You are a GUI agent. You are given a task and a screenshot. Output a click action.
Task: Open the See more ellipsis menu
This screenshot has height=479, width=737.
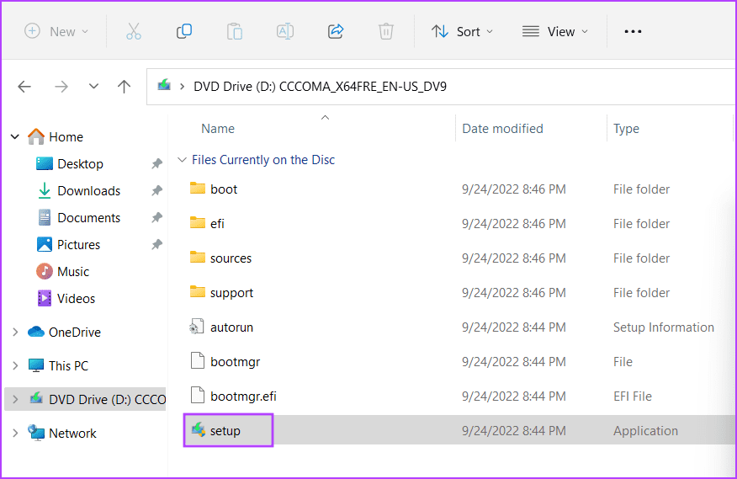pos(633,31)
